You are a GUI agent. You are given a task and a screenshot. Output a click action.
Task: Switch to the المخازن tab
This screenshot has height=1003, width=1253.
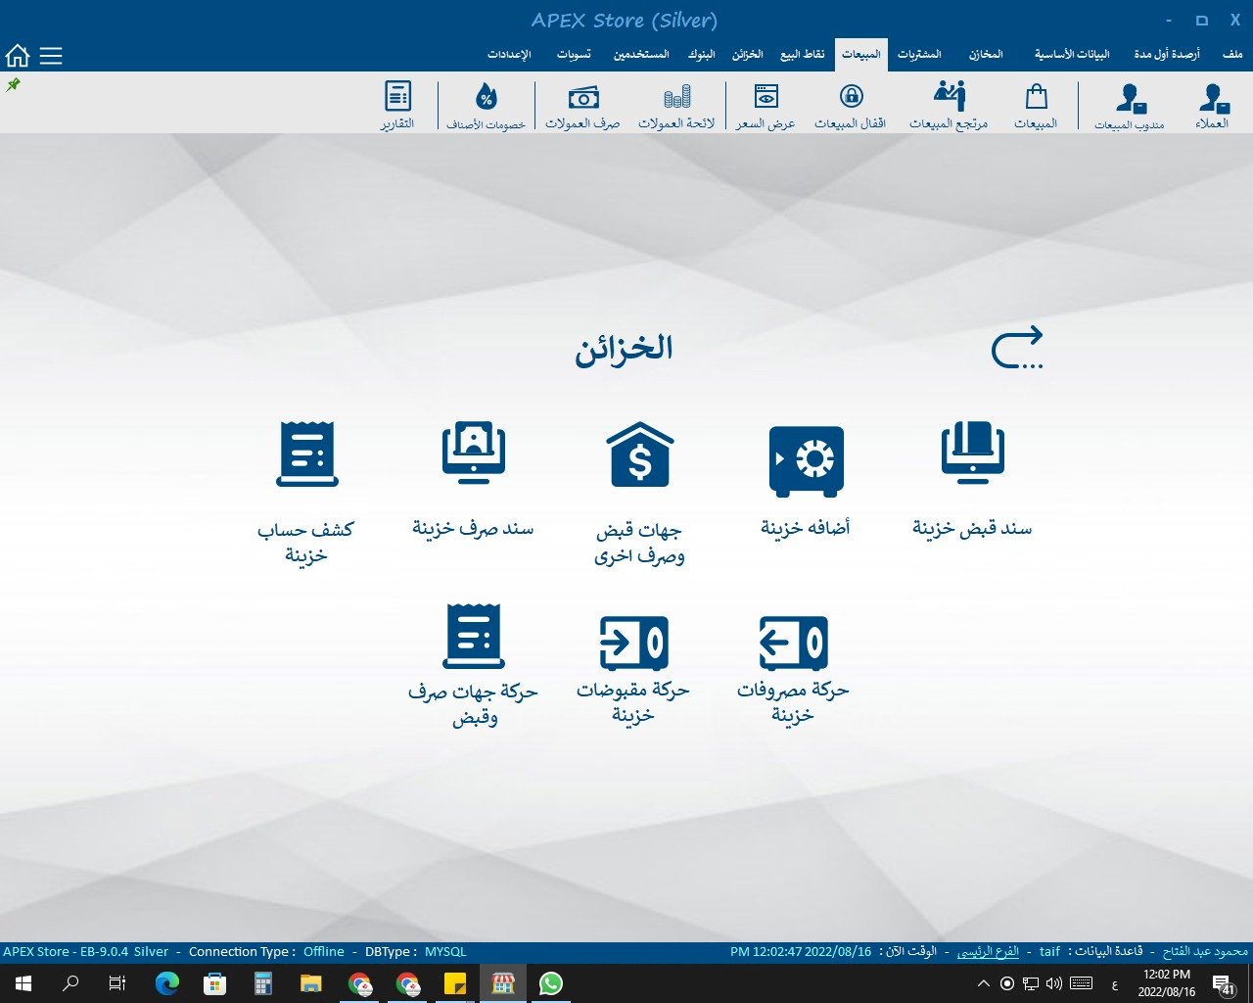[986, 55]
